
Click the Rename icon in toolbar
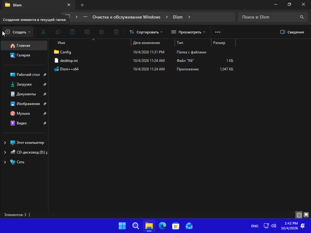[x=87, y=32]
